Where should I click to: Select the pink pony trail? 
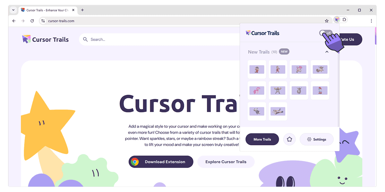pos(257,90)
